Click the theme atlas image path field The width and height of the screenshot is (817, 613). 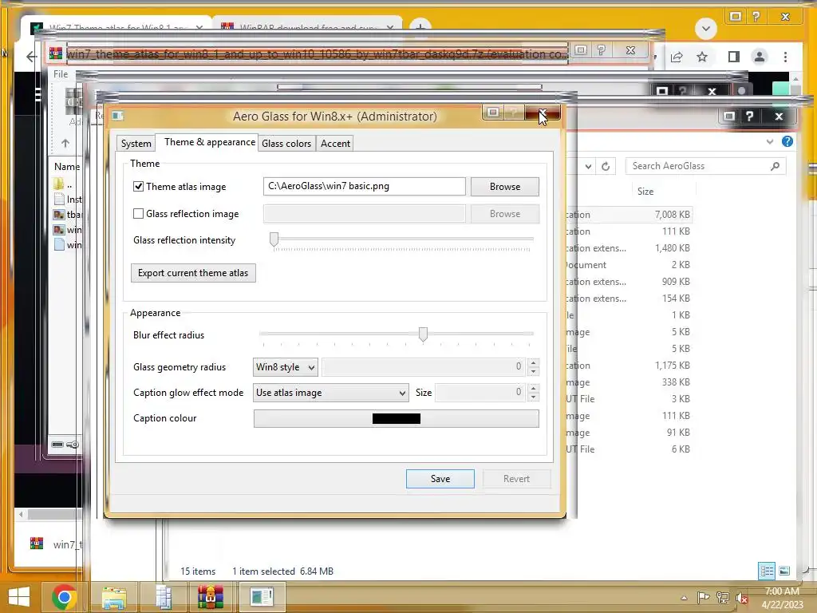pyautogui.click(x=364, y=186)
